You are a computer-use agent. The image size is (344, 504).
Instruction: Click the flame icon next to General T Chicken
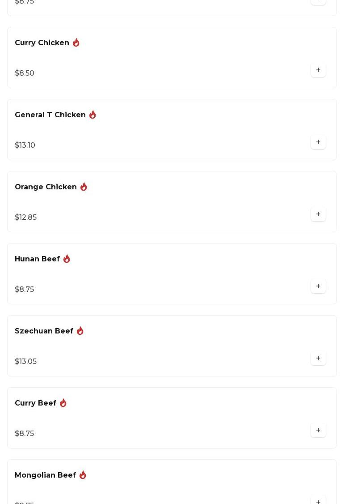coord(92,115)
